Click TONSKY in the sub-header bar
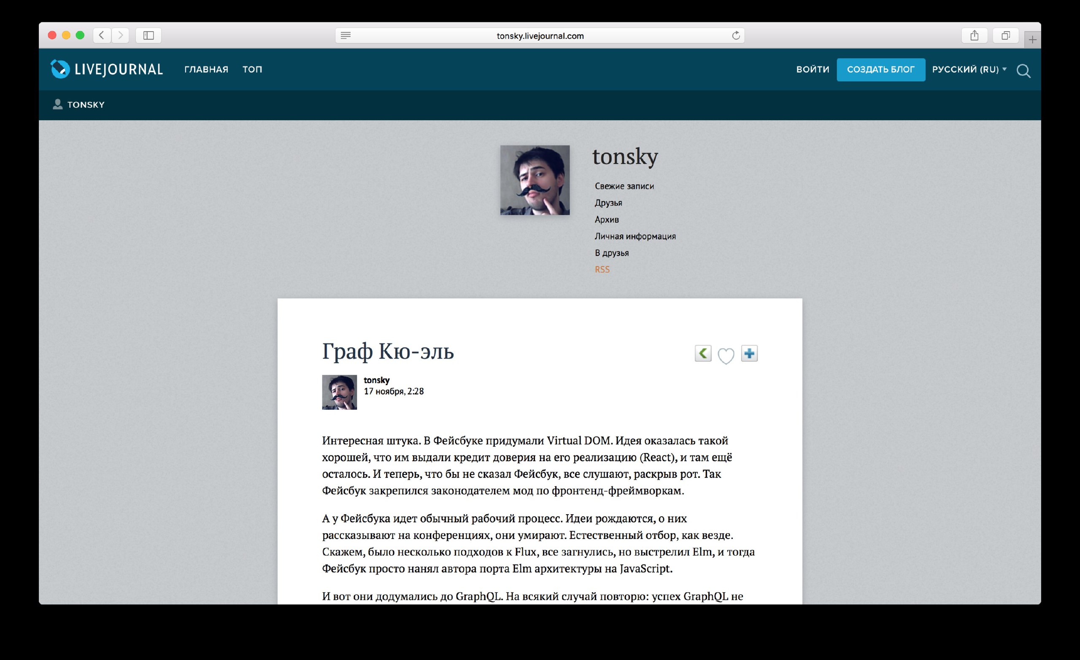This screenshot has height=660, width=1080. (x=86, y=105)
